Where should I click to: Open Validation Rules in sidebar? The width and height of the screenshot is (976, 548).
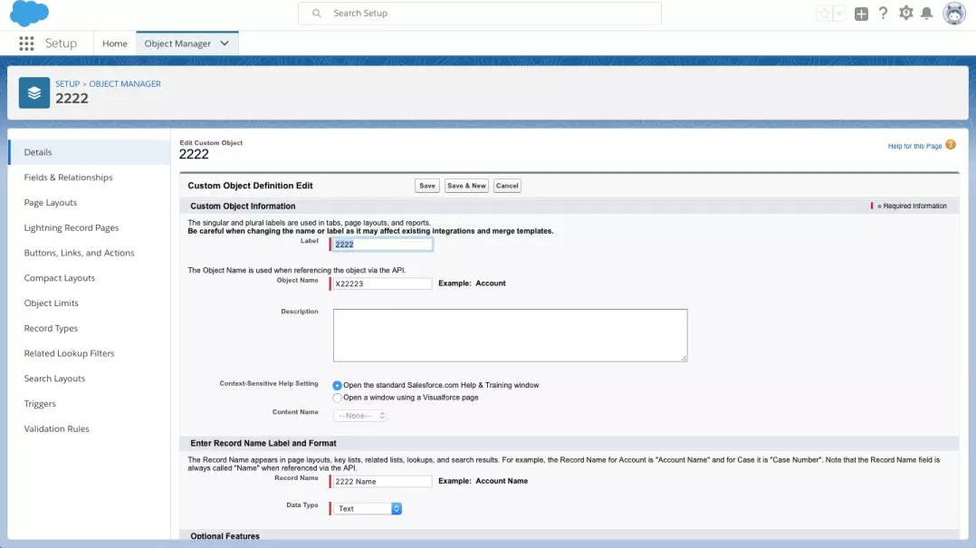point(57,429)
